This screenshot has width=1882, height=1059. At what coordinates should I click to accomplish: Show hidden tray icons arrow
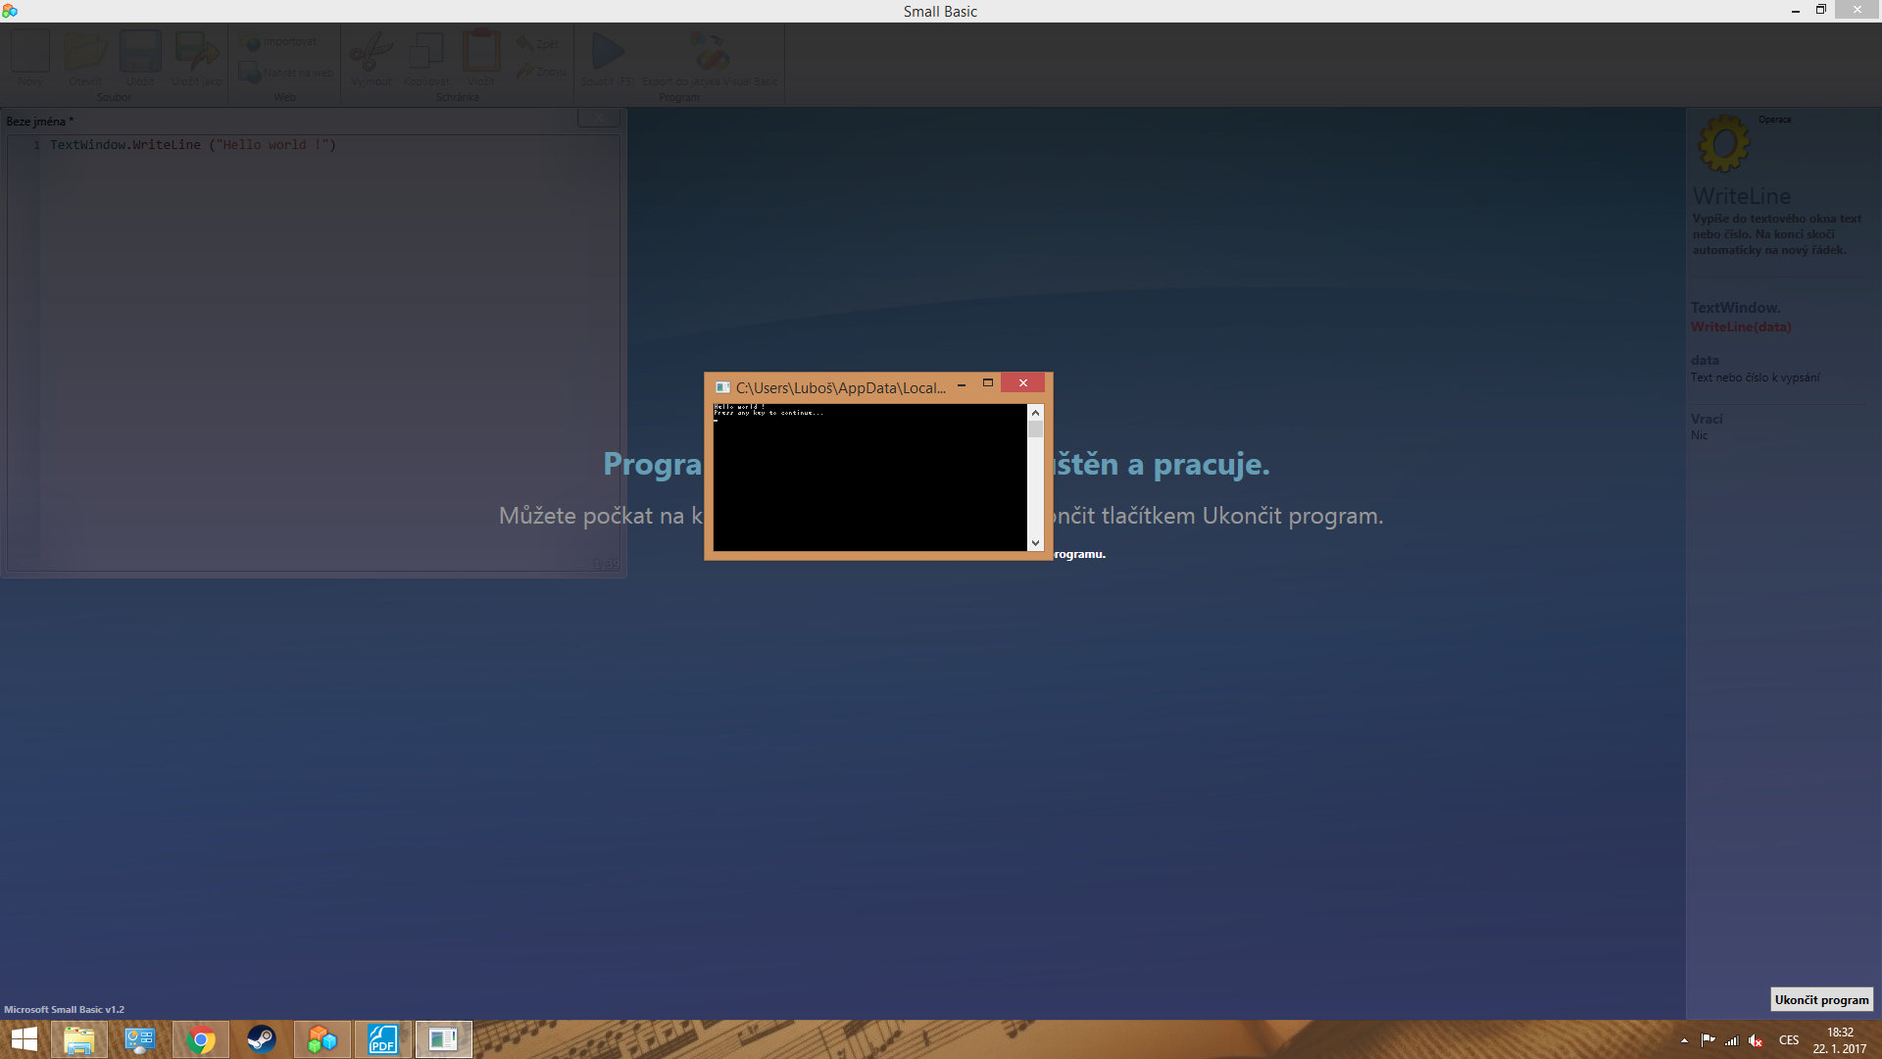[1684, 1040]
